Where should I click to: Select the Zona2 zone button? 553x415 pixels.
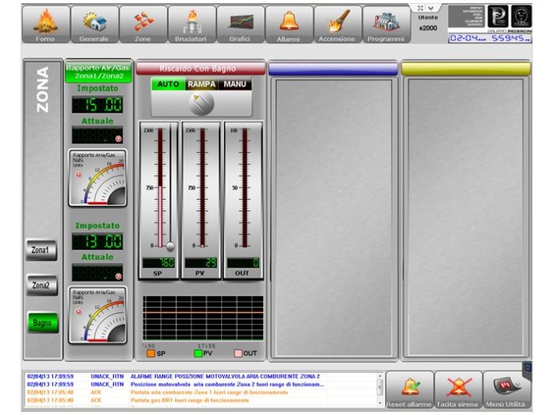pyautogui.click(x=41, y=285)
